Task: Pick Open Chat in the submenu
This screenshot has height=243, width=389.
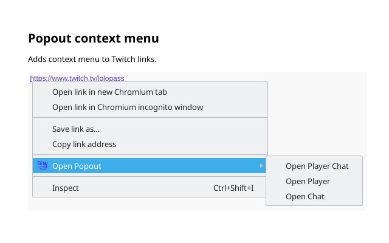Action: pyautogui.click(x=305, y=196)
